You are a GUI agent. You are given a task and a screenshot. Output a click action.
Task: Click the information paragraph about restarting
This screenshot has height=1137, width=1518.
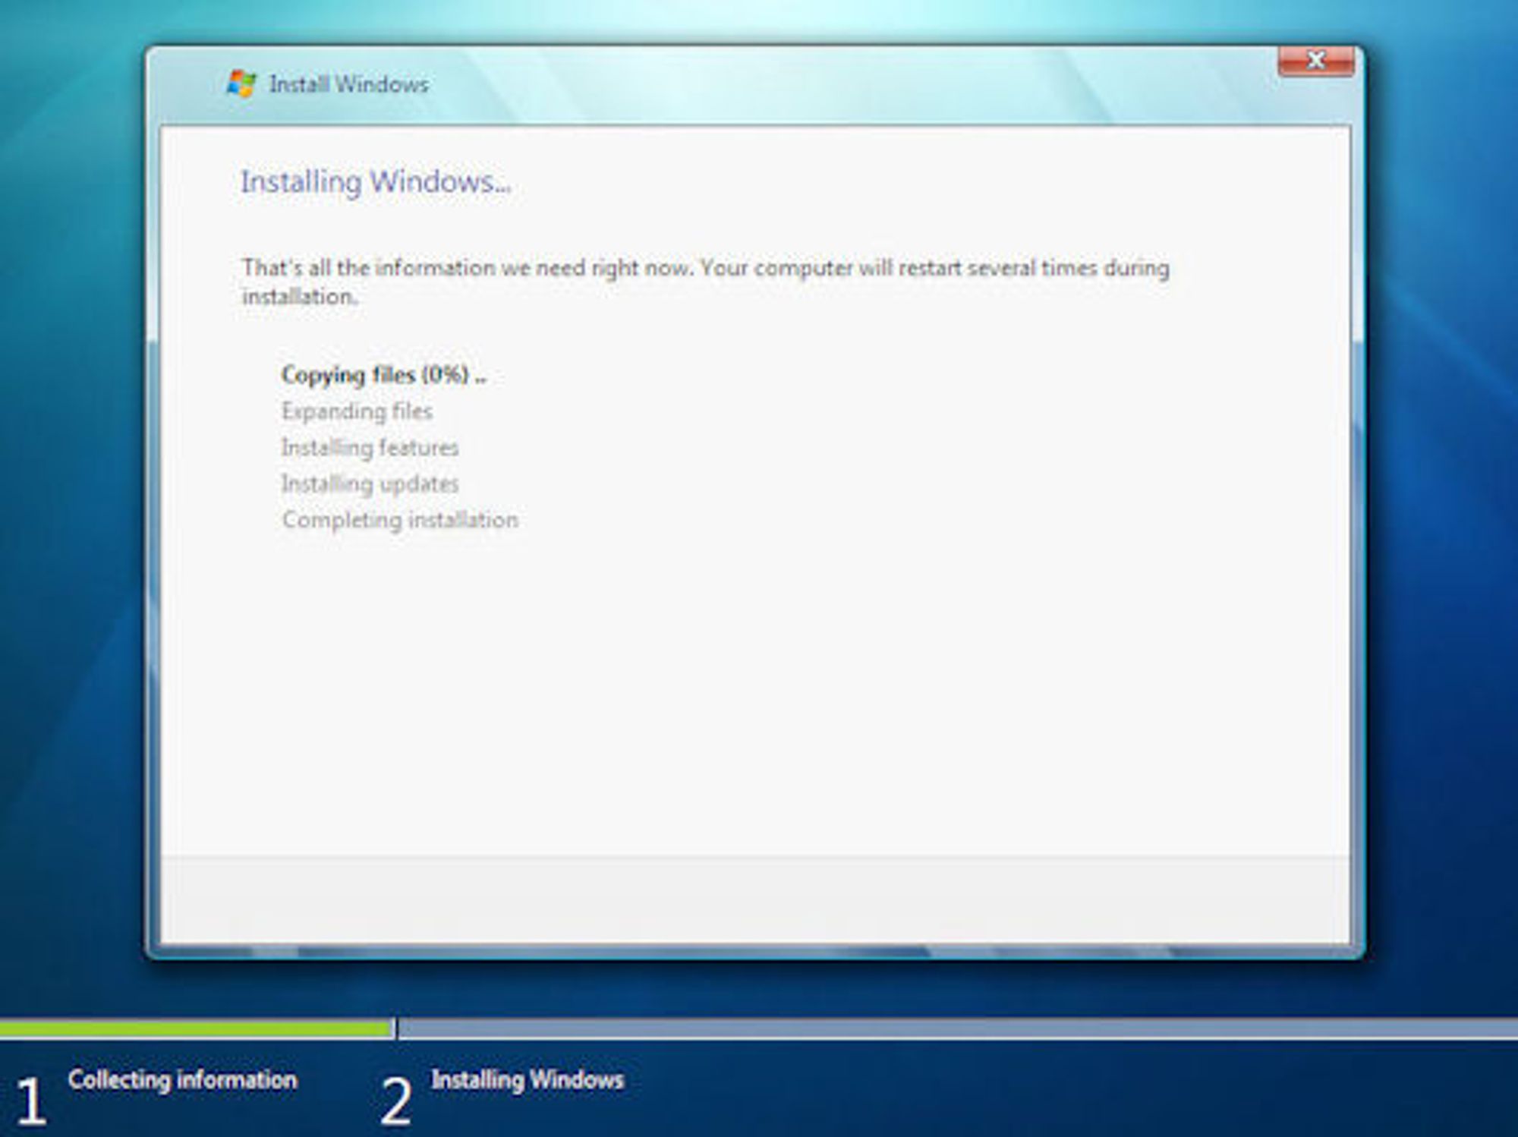[x=706, y=282]
